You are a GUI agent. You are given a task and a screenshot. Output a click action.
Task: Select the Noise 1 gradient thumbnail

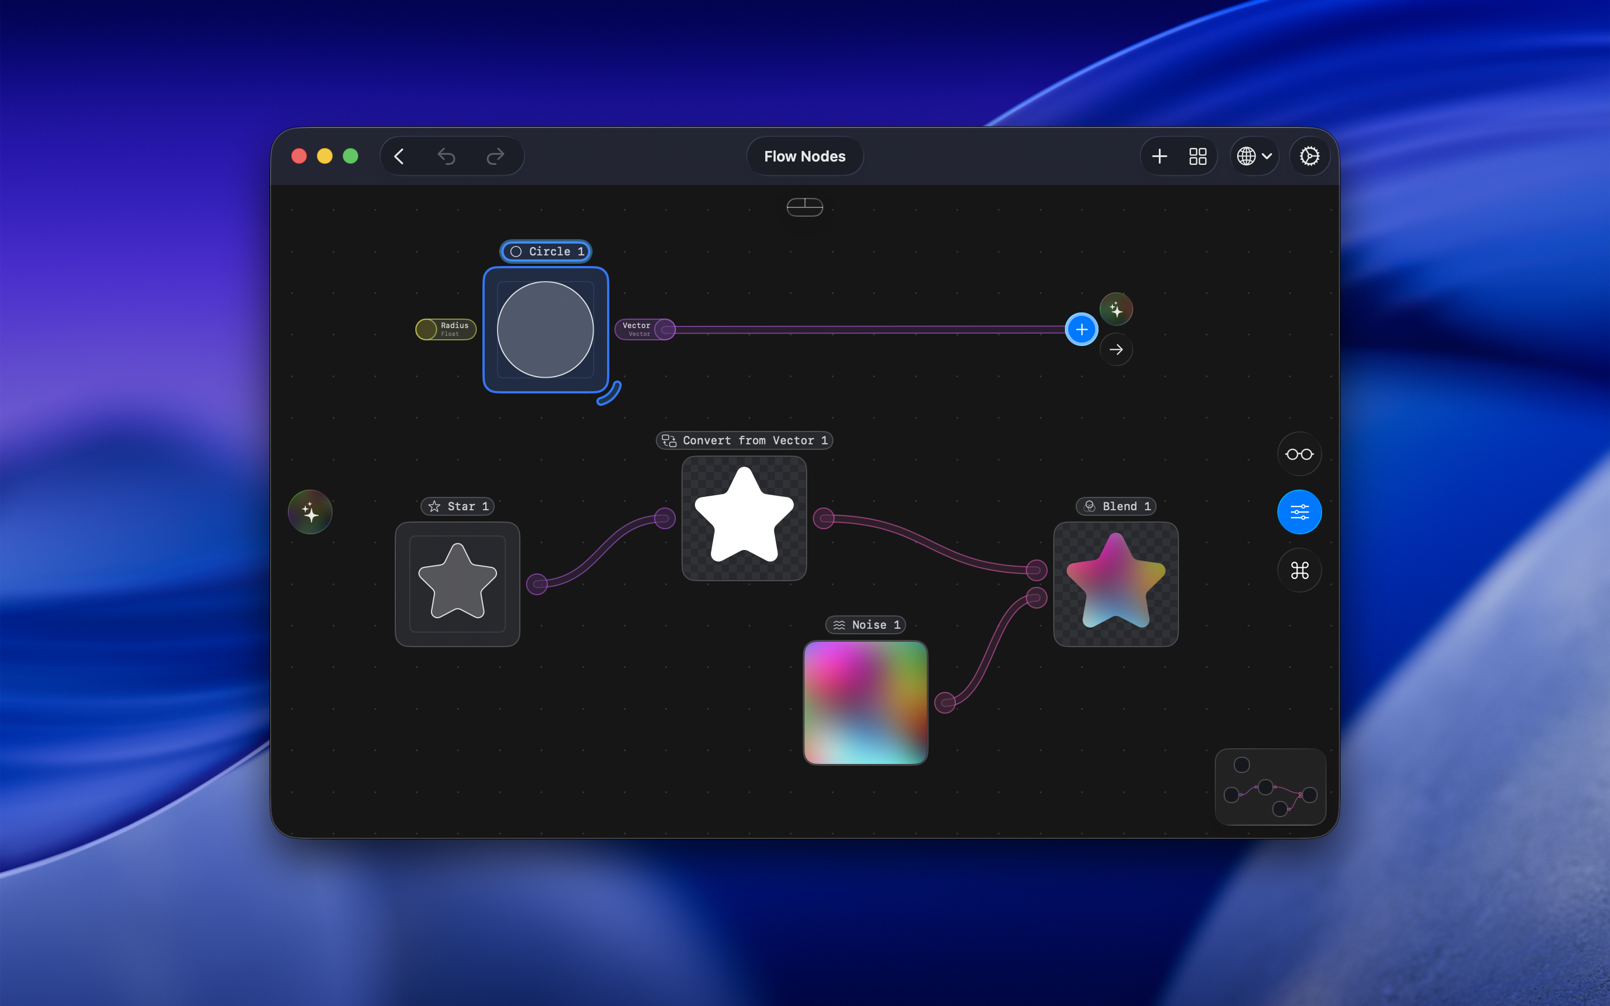click(865, 702)
